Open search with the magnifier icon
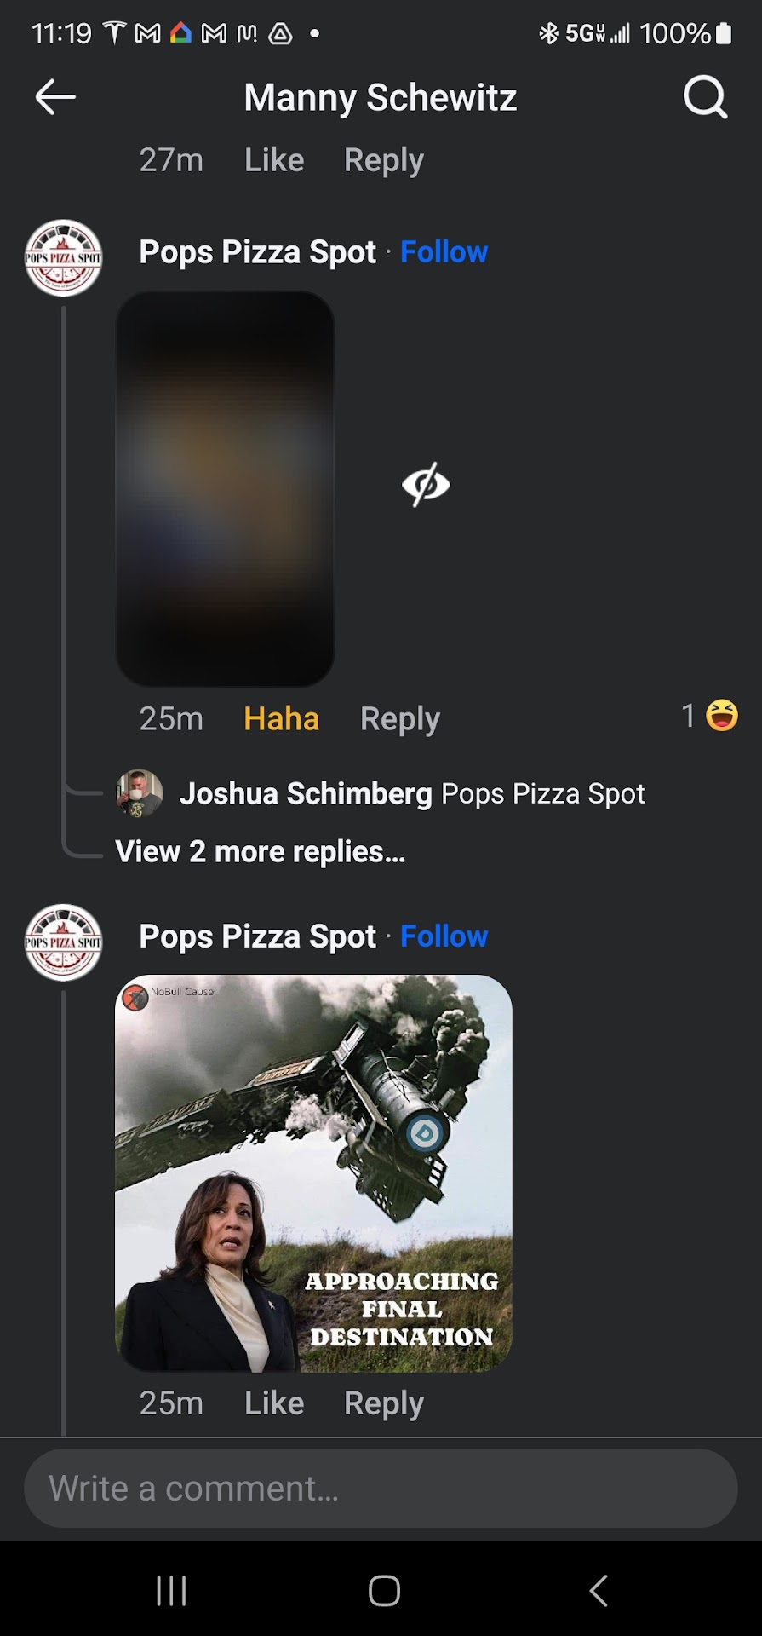This screenshot has height=1636, width=762. [x=705, y=97]
